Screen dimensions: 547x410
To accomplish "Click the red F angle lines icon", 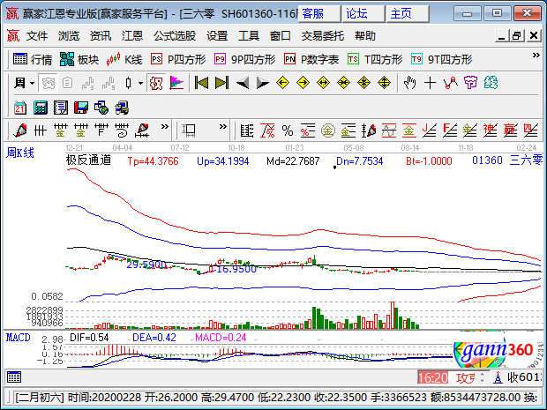I will [x=450, y=130].
